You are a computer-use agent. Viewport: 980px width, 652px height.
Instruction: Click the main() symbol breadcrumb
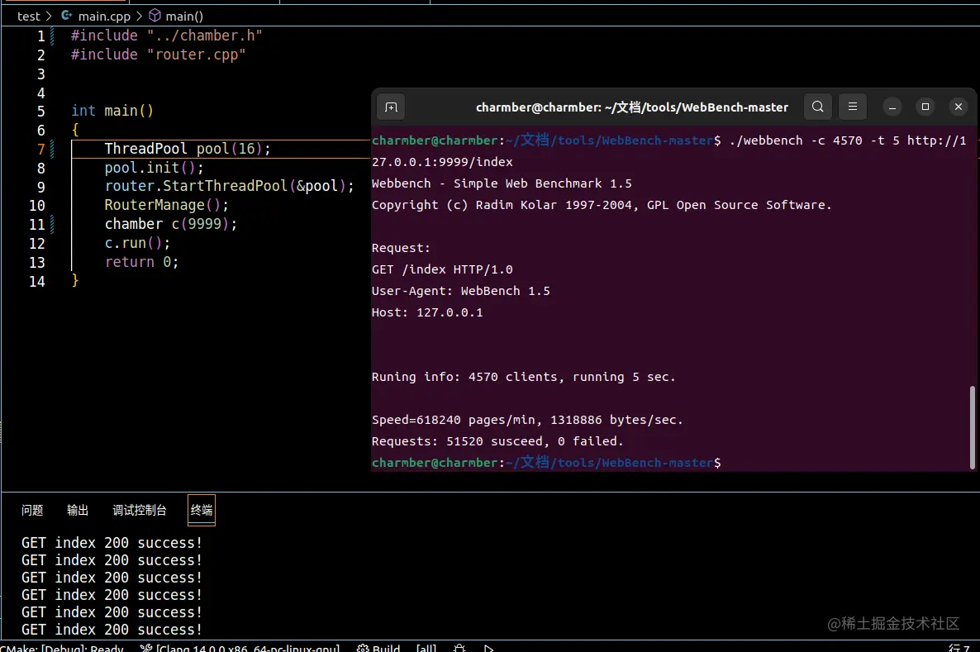pos(184,17)
